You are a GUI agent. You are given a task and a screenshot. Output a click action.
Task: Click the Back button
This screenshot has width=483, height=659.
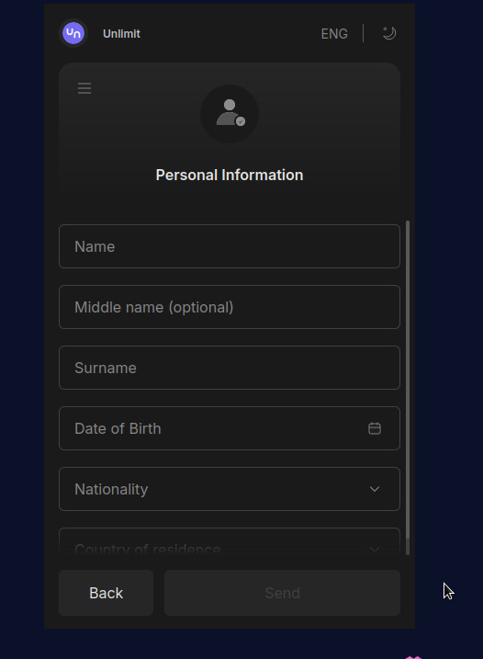tap(106, 593)
